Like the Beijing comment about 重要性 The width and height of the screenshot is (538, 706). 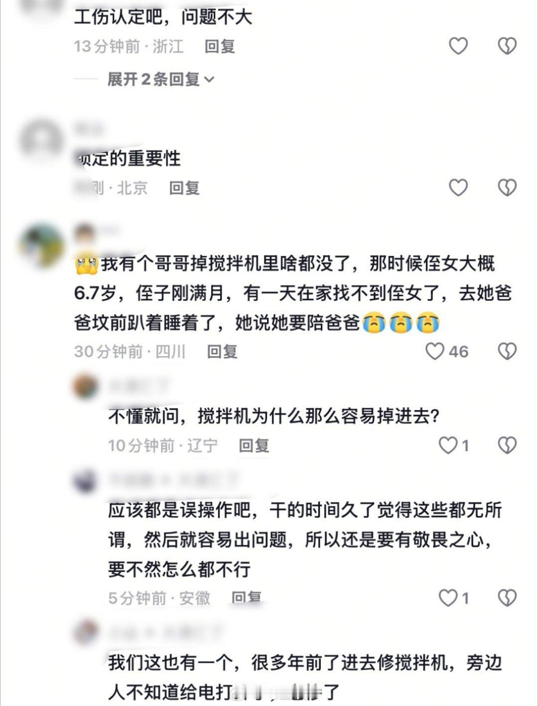click(x=458, y=188)
